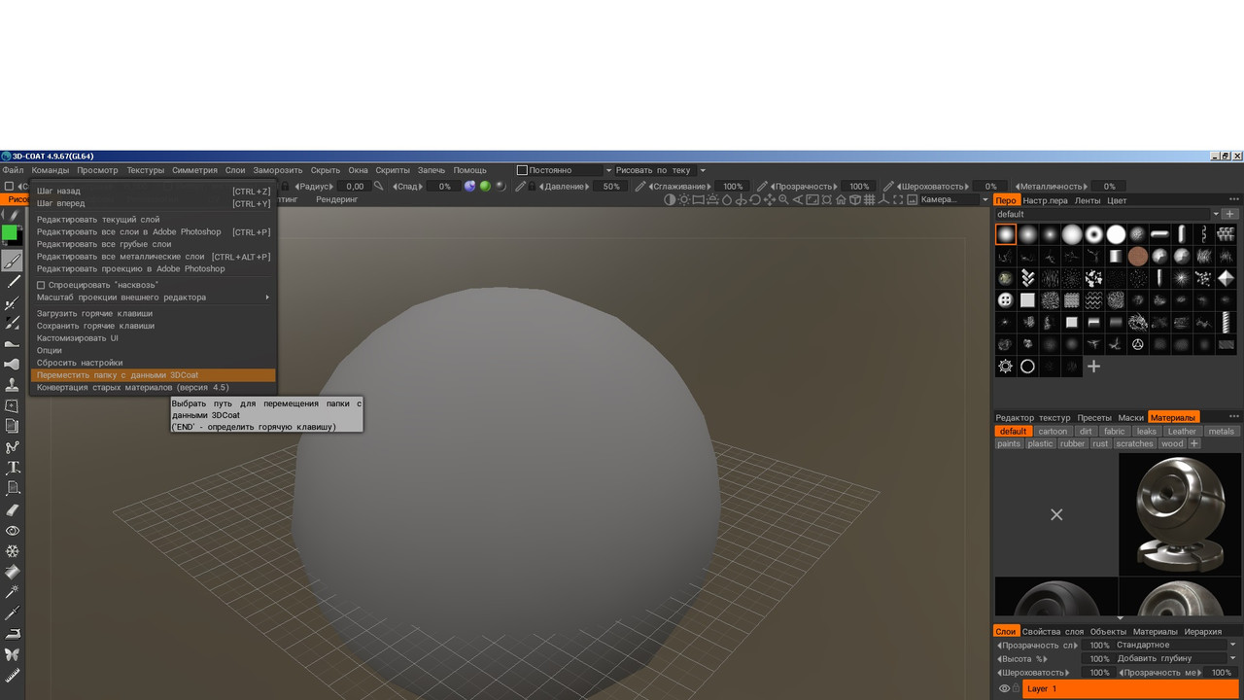Screen dimensions: 1244x700
Task: Click the purple sphere icon in brush toolbar
Action: pyautogui.click(x=469, y=186)
